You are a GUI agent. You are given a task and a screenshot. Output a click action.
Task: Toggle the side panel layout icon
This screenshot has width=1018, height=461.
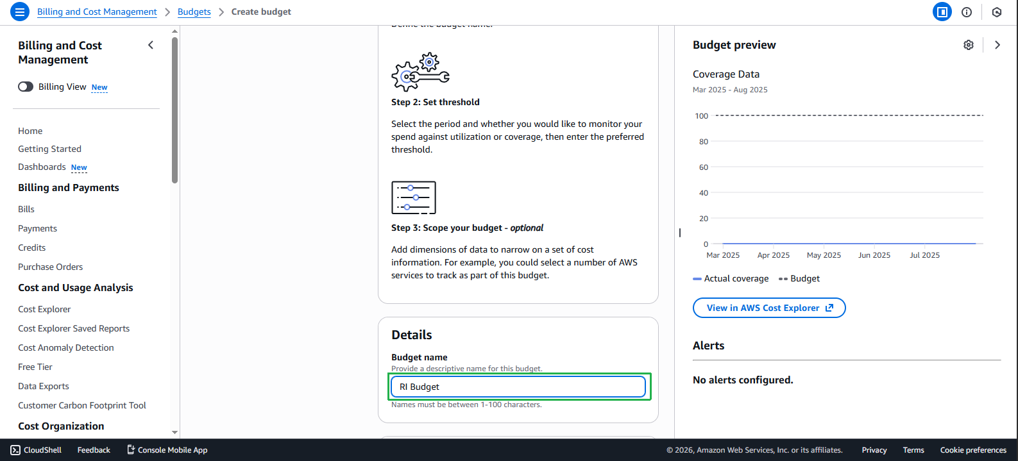click(x=942, y=12)
